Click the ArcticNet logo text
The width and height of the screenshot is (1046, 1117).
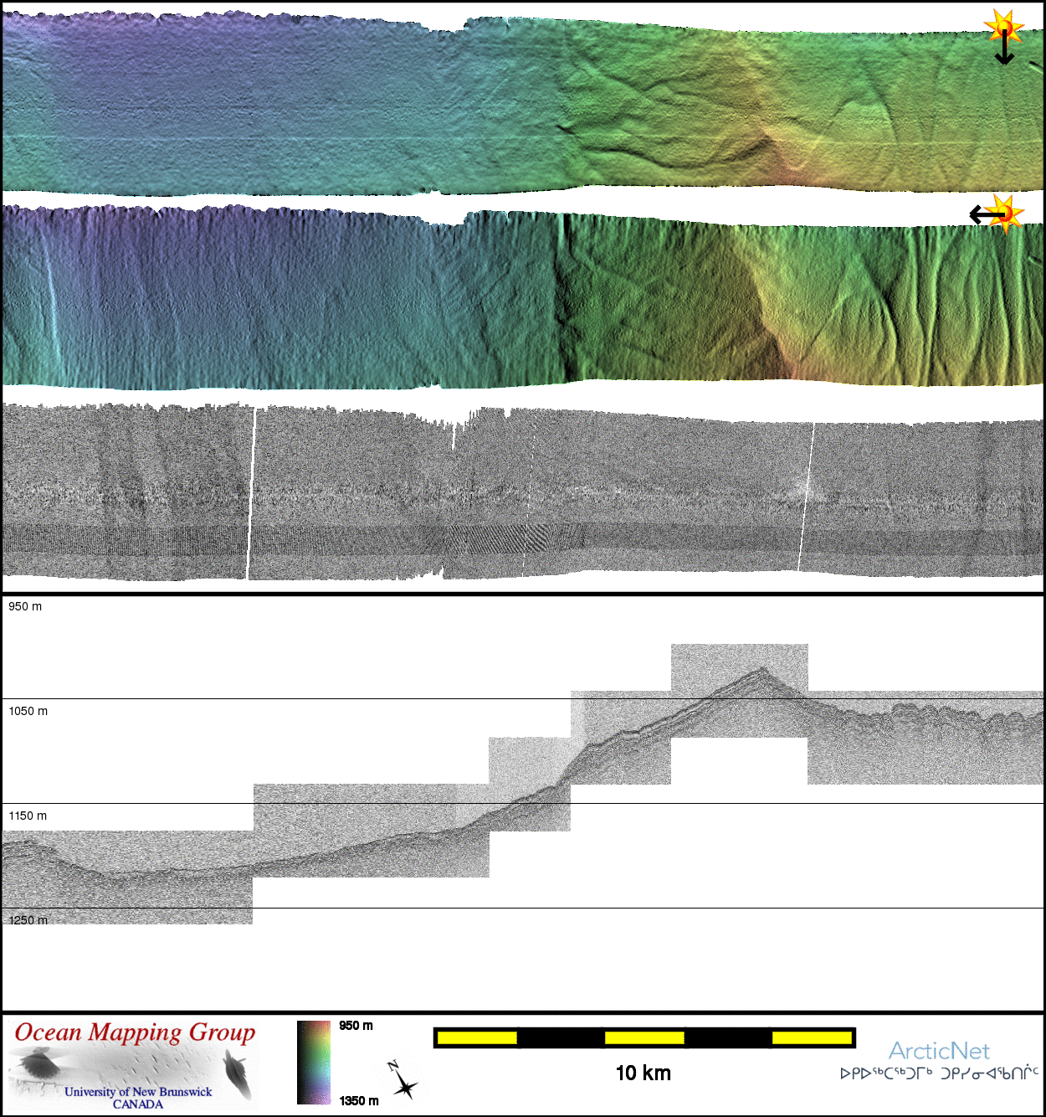[x=939, y=1051]
